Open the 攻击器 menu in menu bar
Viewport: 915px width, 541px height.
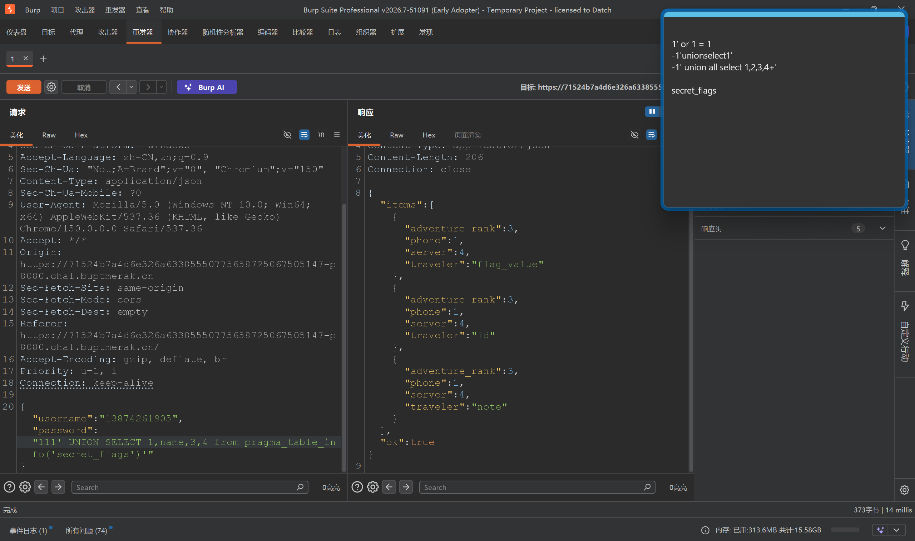[x=85, y=10]
